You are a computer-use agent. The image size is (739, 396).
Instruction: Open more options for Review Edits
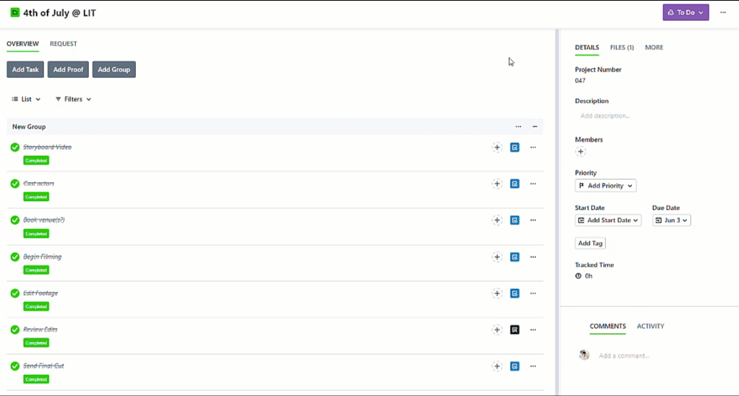[533, 330]
